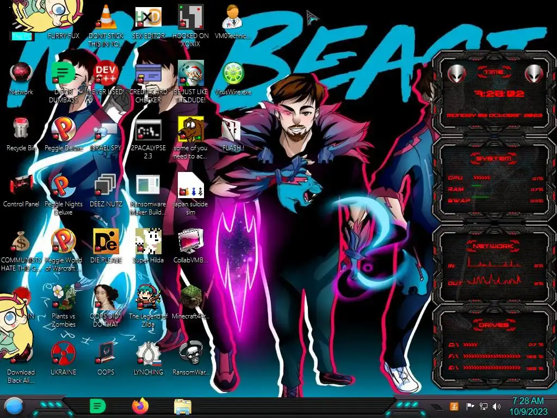Launch Firefox from the taskbar
This screenshot has height=418, width=557.
(x=140, y=406)
